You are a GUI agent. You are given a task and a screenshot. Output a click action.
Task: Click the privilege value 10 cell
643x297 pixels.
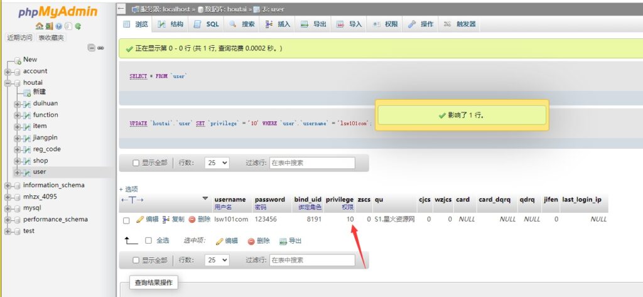(x=350, y=220)
